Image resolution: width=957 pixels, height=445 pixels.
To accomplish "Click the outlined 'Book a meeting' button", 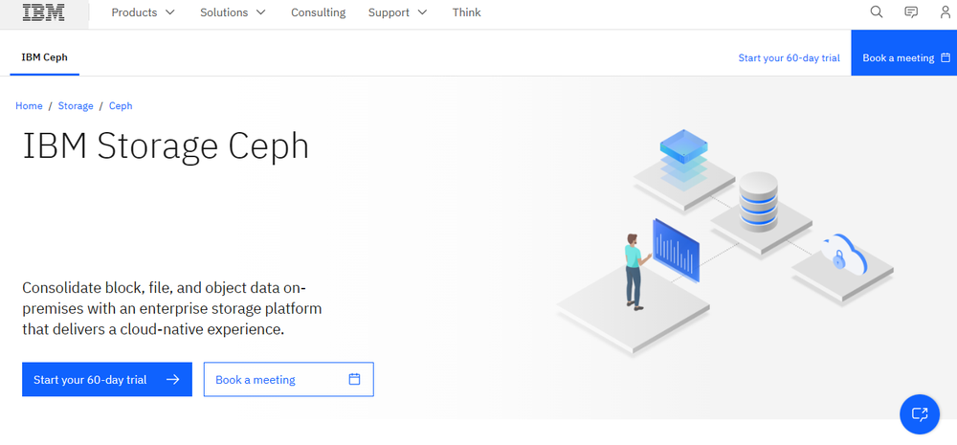I will pyautogui.click(x=289, y=379).
